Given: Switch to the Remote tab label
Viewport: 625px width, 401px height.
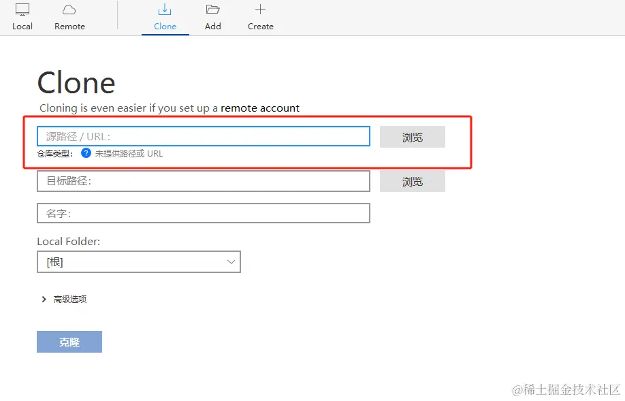Looking at the screenshot, I should (x=69, y=27).
